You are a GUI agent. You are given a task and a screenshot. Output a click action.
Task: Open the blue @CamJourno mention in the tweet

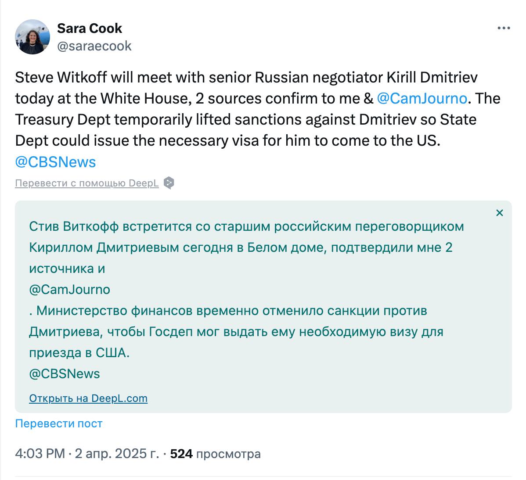click(x=422, y=98)
